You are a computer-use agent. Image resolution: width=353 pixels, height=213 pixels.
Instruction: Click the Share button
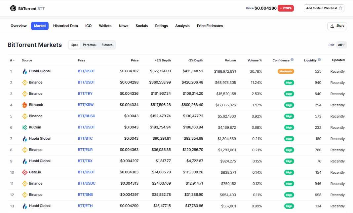click(x=337, y=26)
